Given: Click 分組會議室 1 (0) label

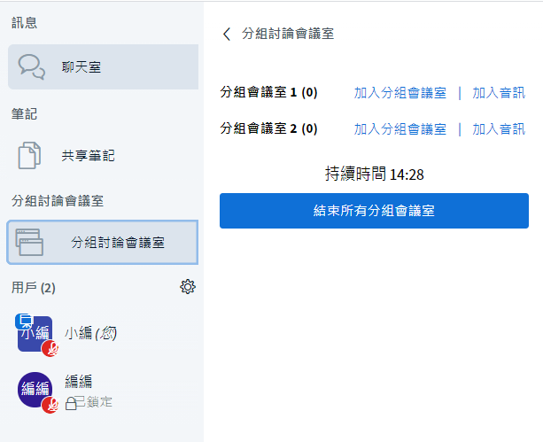Looking at the screenshot, I should tap(268, 92).
